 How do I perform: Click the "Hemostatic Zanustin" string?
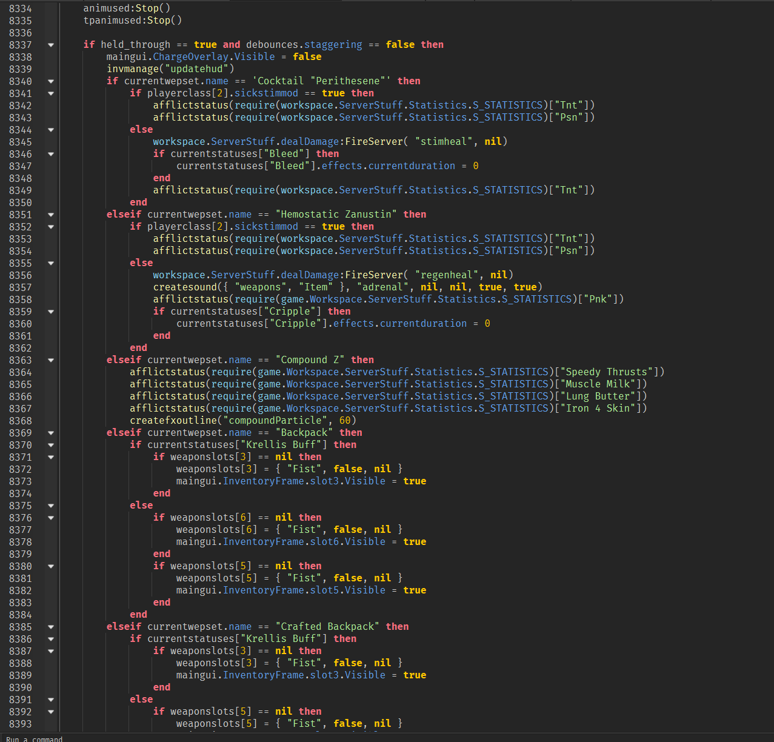pos(336,215)
